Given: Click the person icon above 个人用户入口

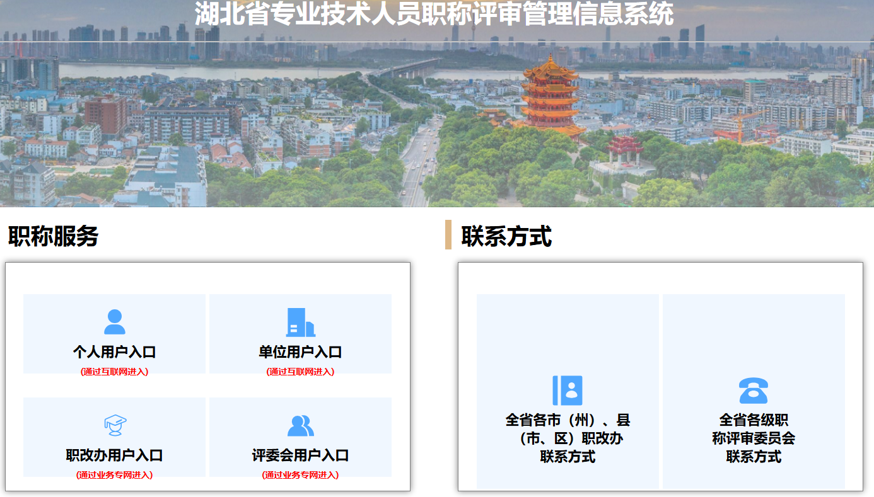Looking at the screenshot, I should click(115, 322).
